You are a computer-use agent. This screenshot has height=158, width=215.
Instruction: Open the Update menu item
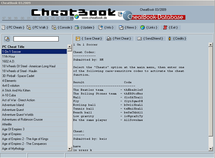pyautogui.click(x=88, y=28)
